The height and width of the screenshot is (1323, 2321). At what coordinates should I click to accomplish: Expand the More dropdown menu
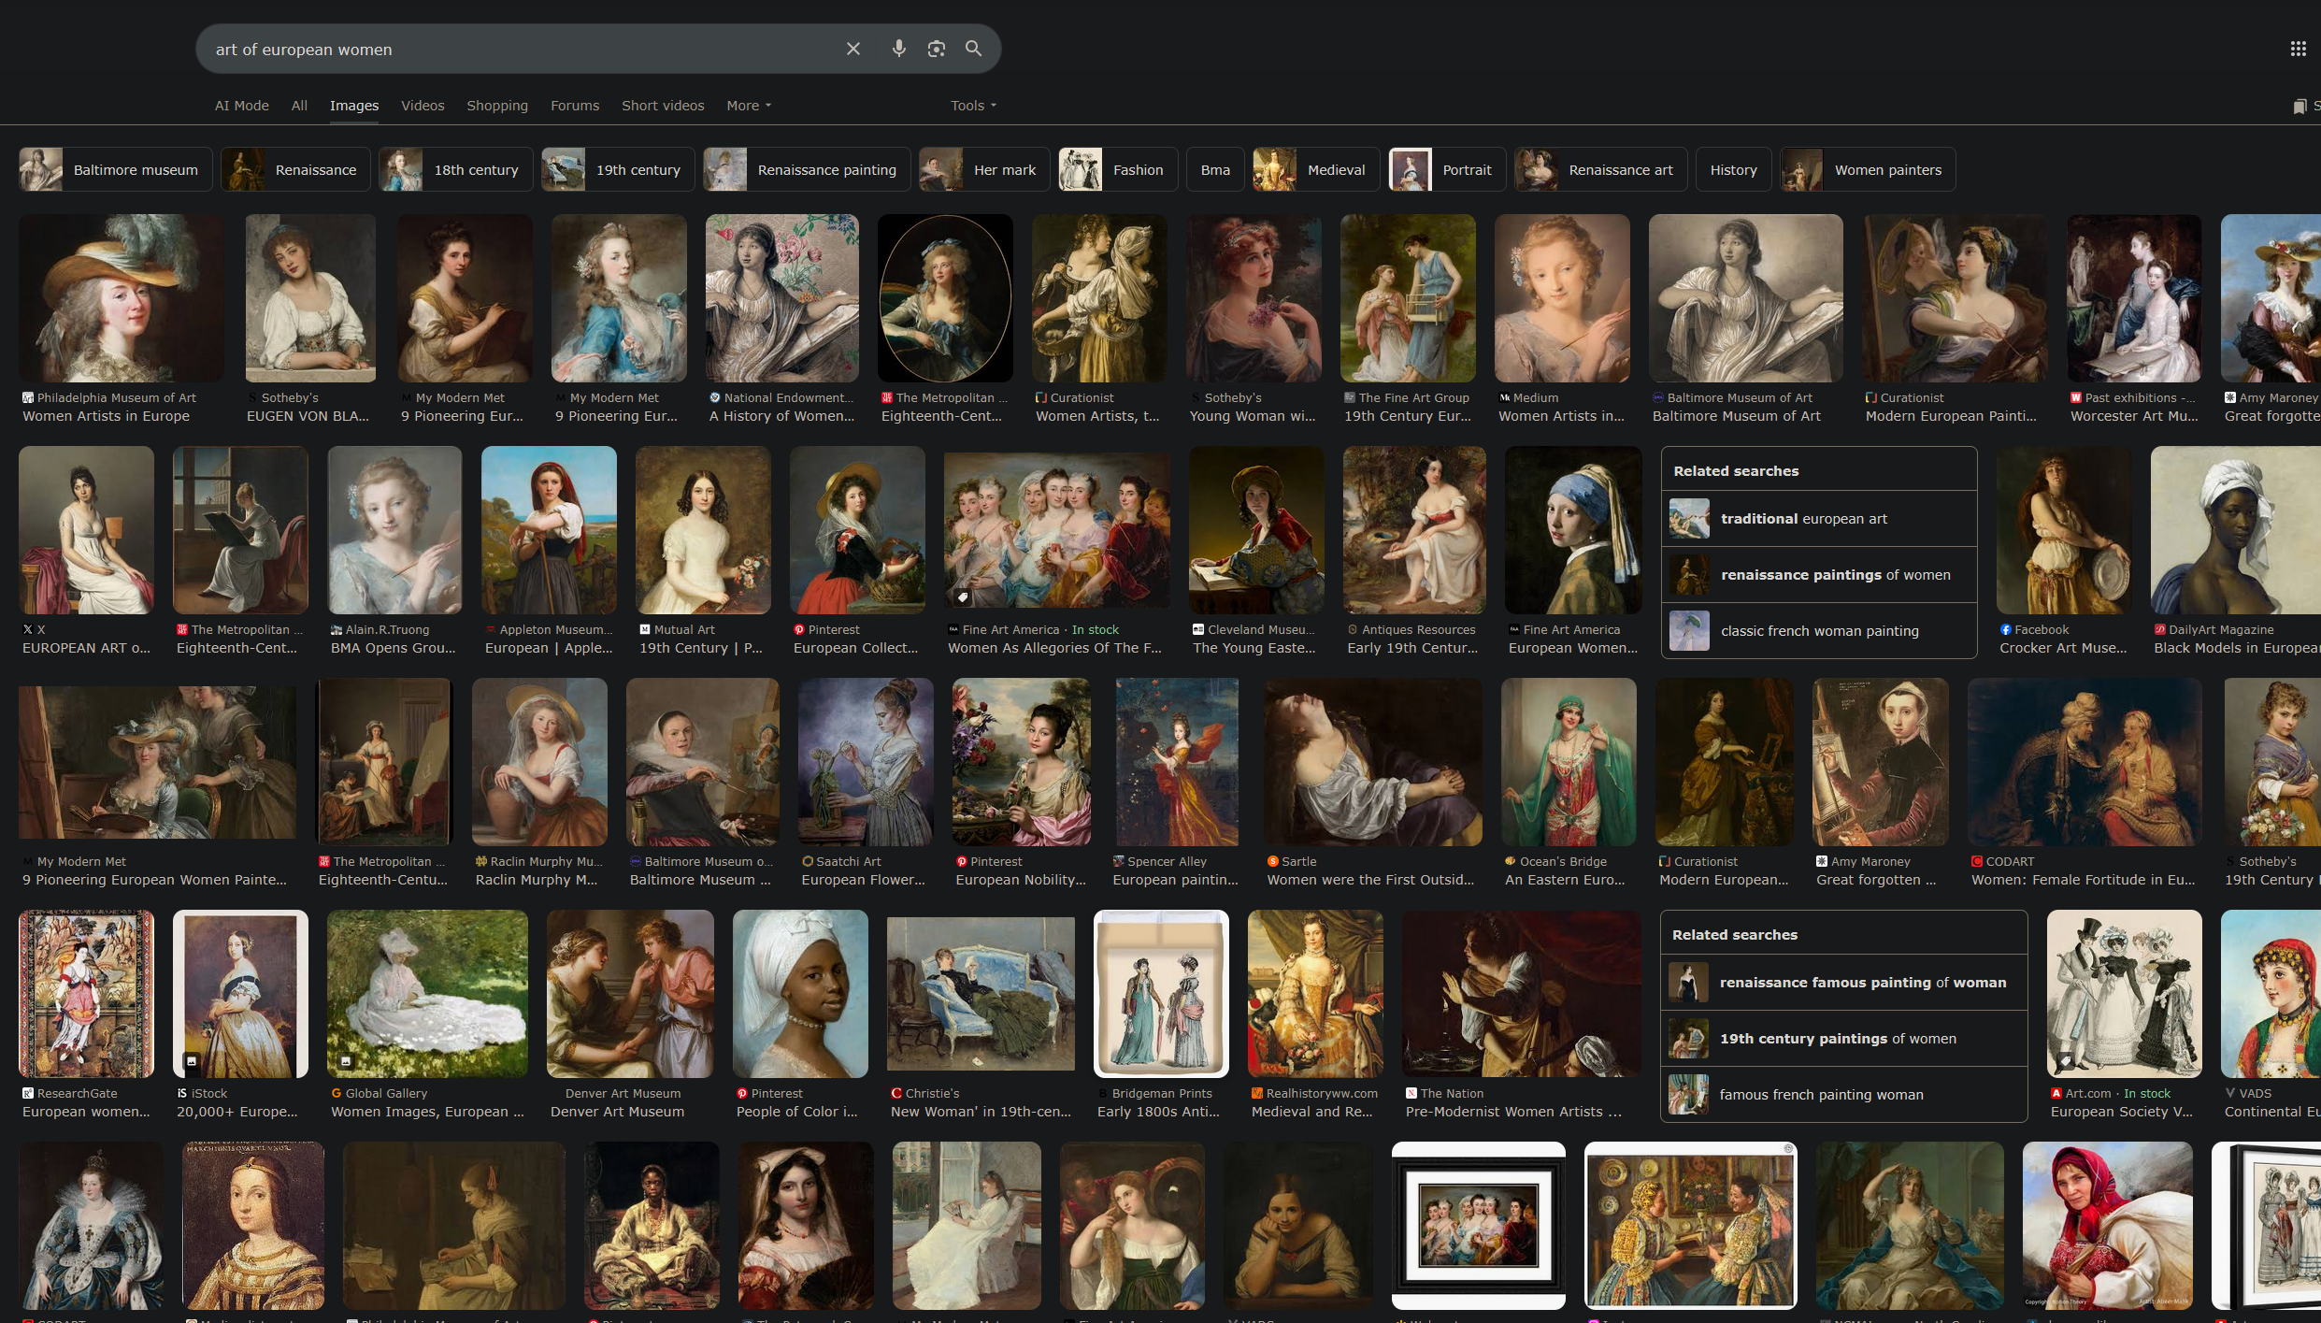pos(749,106)
